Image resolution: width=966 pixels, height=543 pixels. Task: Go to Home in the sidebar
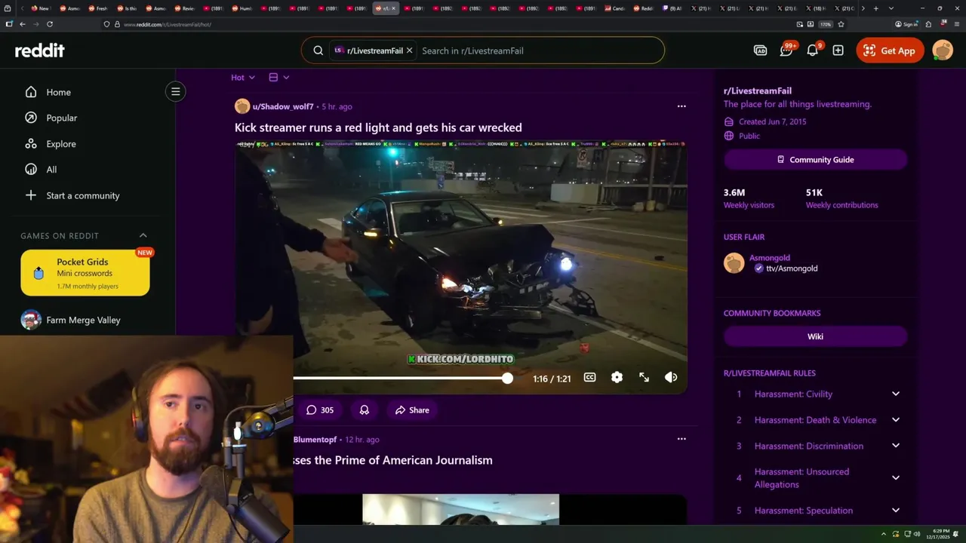[x=58, y=92]
